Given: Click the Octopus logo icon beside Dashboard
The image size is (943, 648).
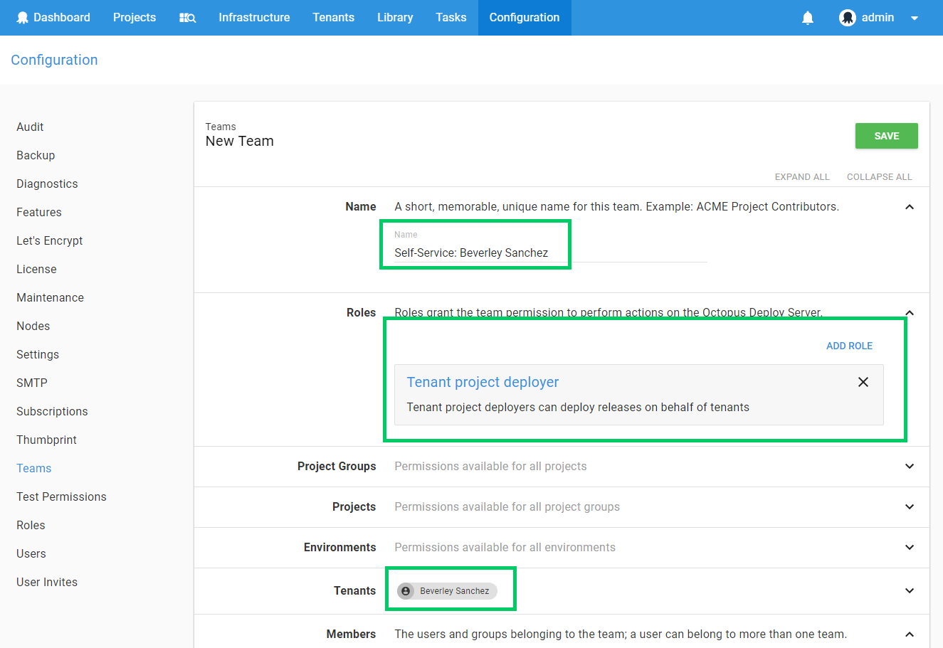Looking at the screenshot, I should tap(23, 18).
